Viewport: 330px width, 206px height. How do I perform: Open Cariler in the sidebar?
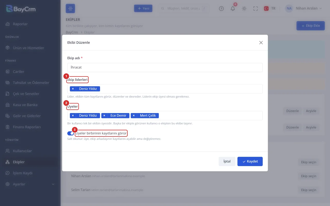30,72
